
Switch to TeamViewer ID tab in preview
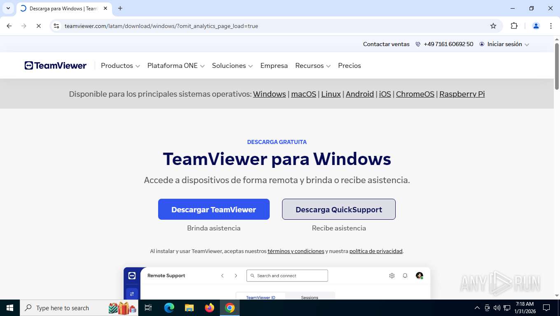pyautogui.click(x=261, y=297)
